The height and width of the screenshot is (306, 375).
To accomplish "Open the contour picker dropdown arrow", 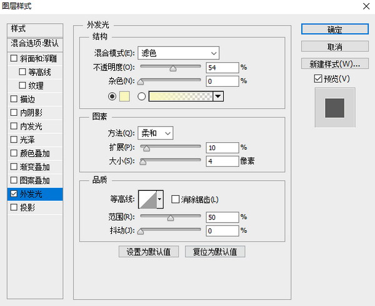I will pos(160,200).
